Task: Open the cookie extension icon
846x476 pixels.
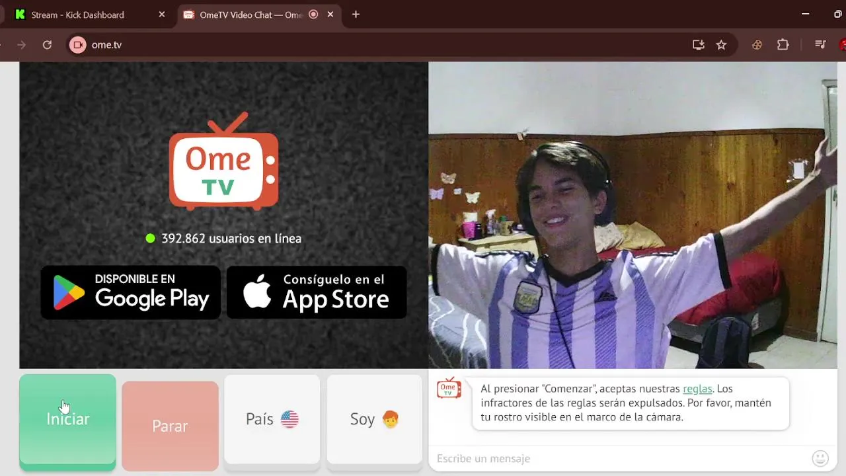Action: tap(757, 45)
